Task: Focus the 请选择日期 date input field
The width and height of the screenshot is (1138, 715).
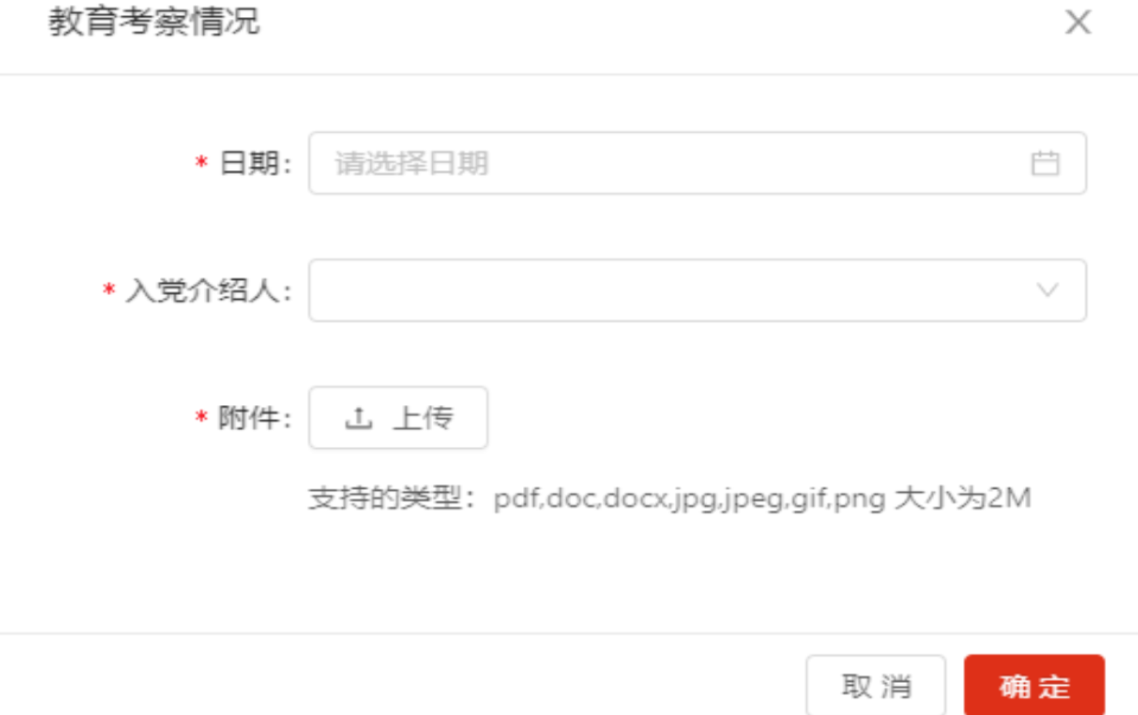Action: coord(698,163)
